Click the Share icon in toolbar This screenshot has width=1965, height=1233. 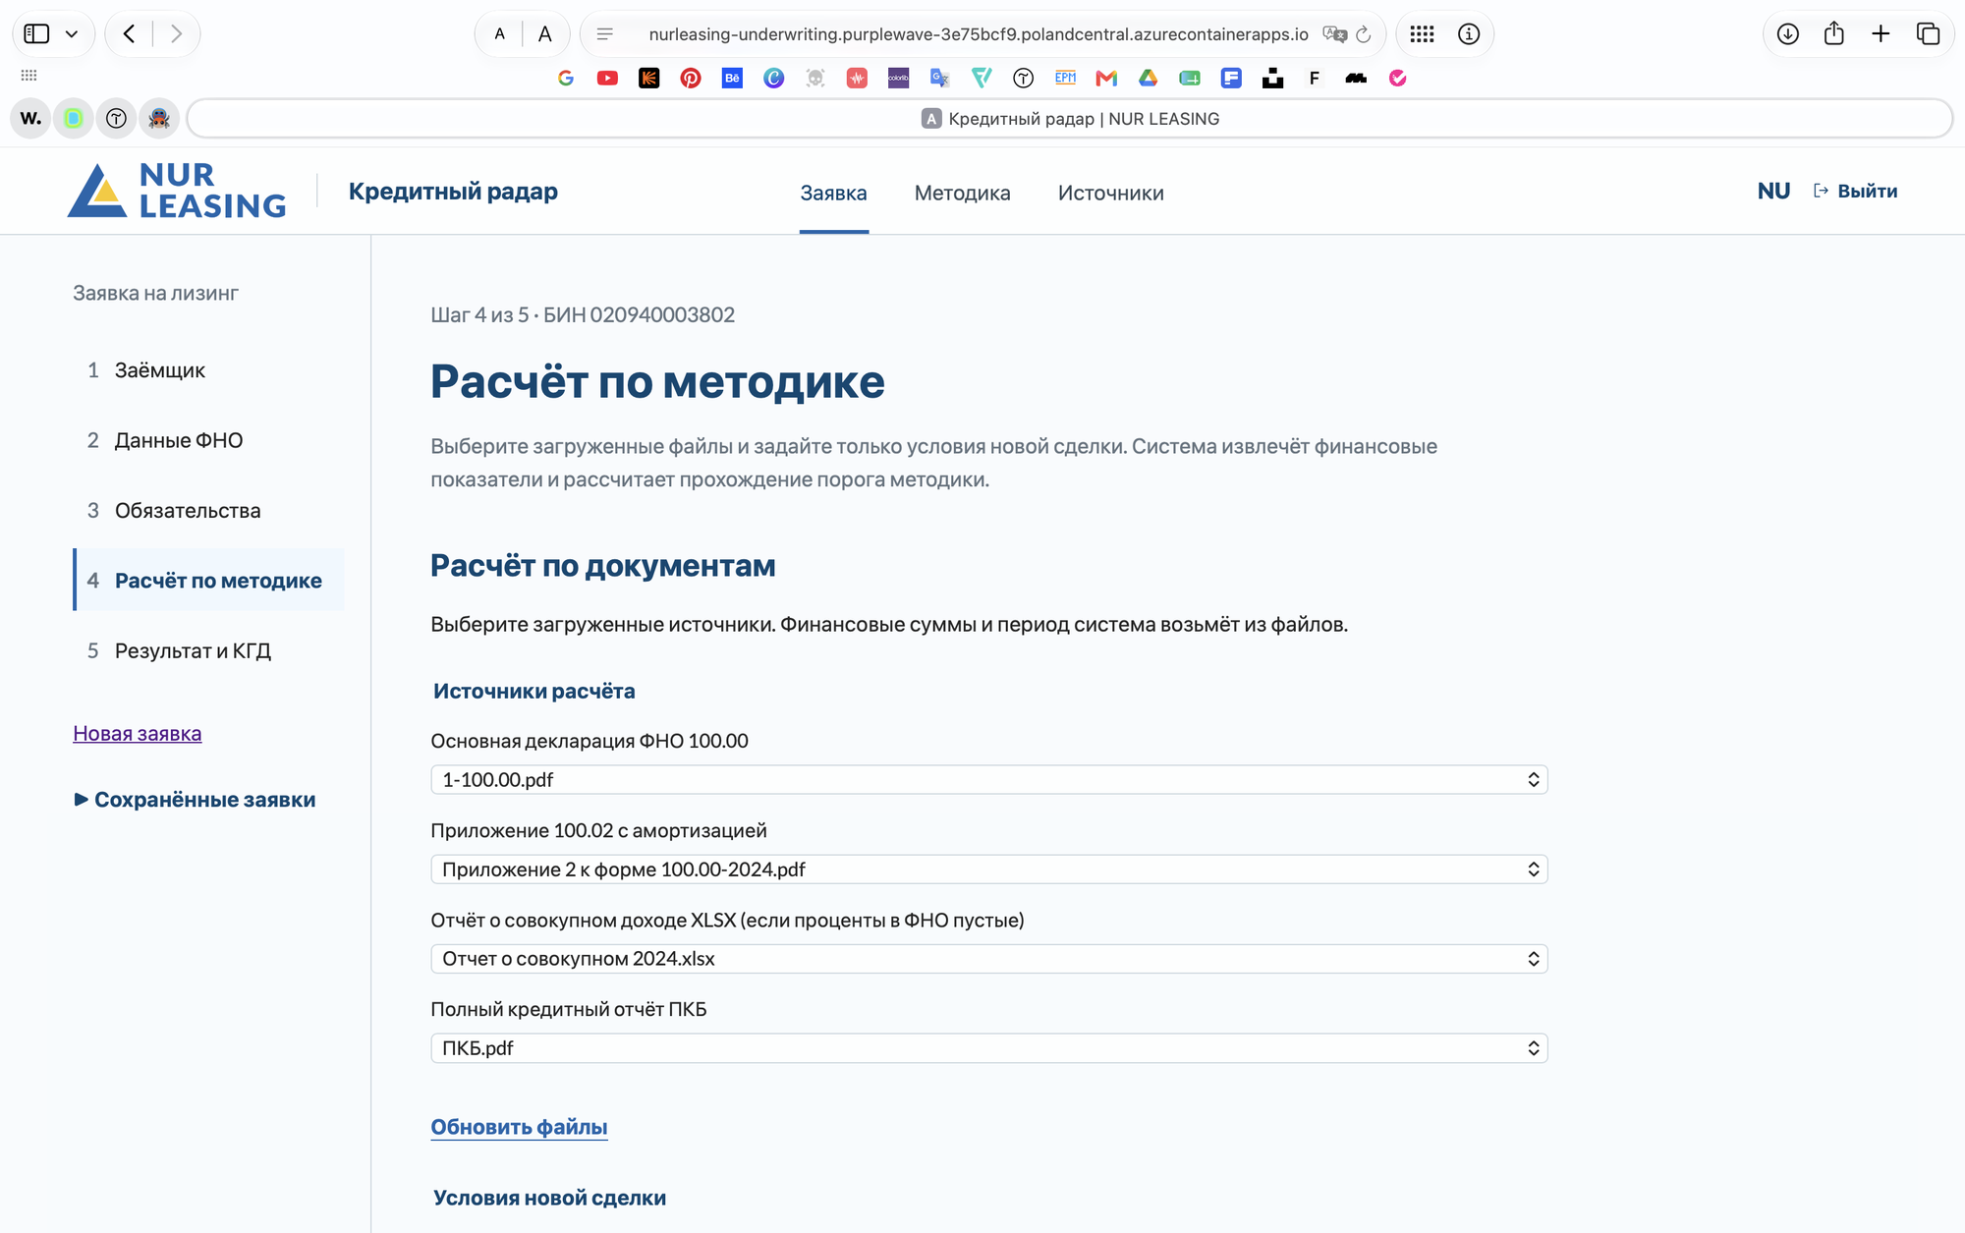click(1834, 34)
